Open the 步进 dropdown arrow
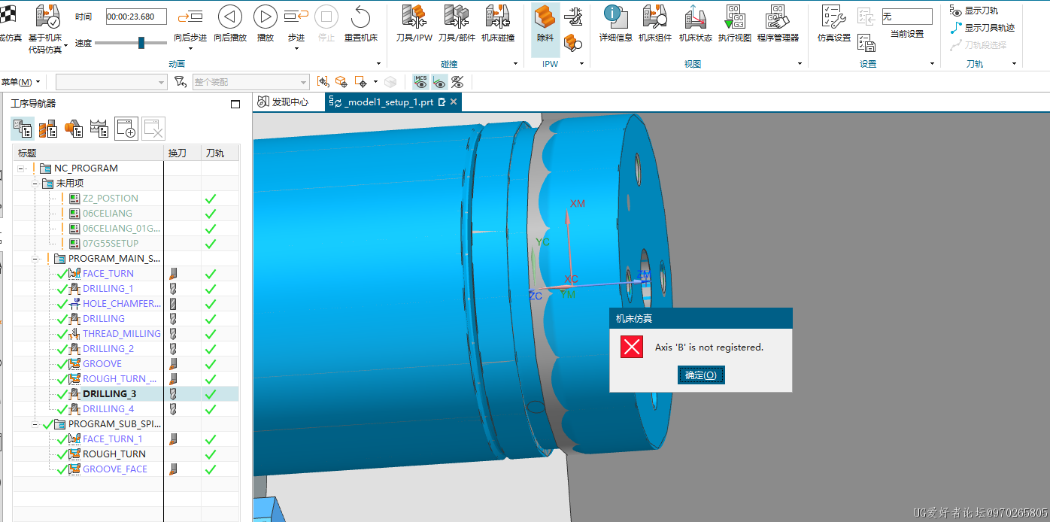 click(296, 49)
